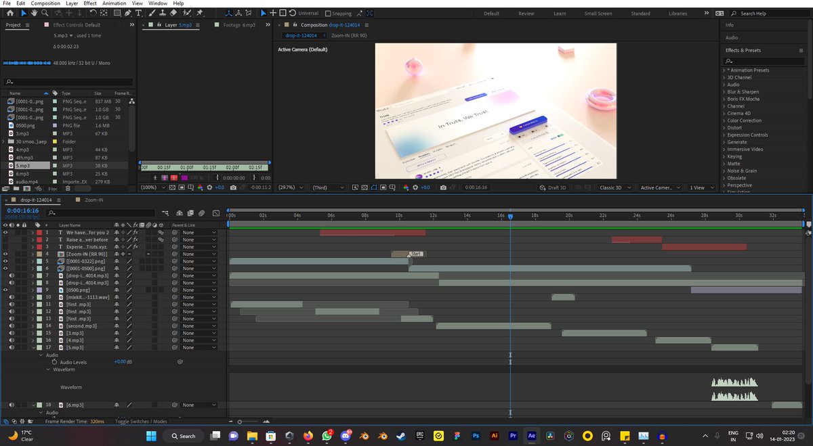Open the Graph Editor in the timeline
813x446 pixels.
(x=216, y=213)
